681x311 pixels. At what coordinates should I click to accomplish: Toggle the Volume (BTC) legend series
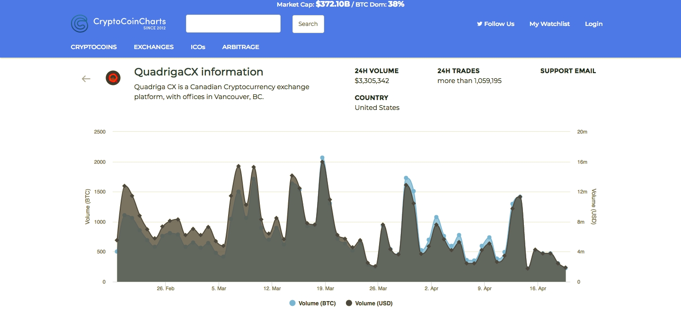[x=313, y=303]
